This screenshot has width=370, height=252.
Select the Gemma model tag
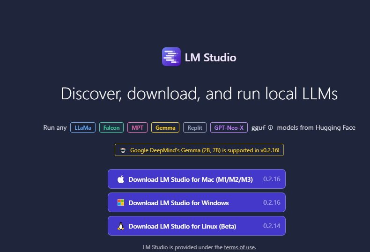pyautogui.click(x=165, y=127)
